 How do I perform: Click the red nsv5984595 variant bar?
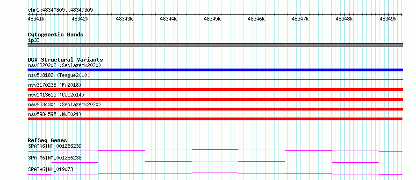(215, 119)
